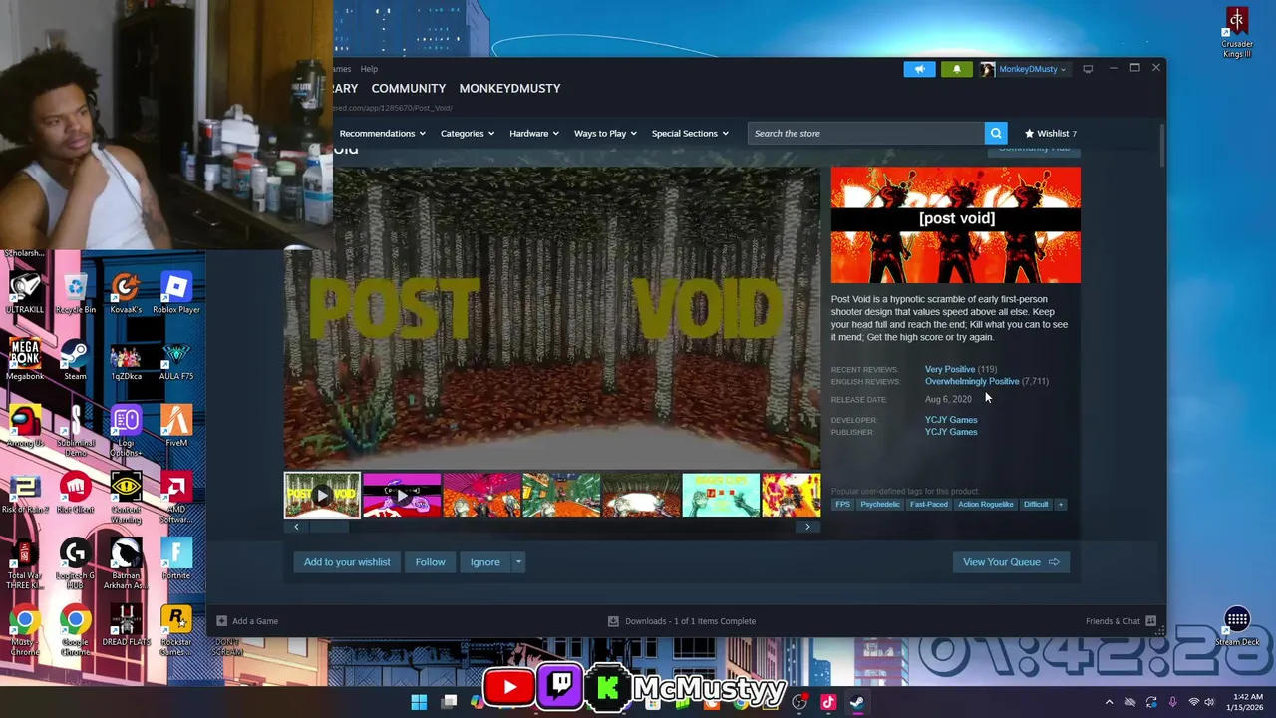The width and height of the screenshot is (1276, 718).
Task: Expand the Categories dropdown
Action: click(x=468, y=133)
